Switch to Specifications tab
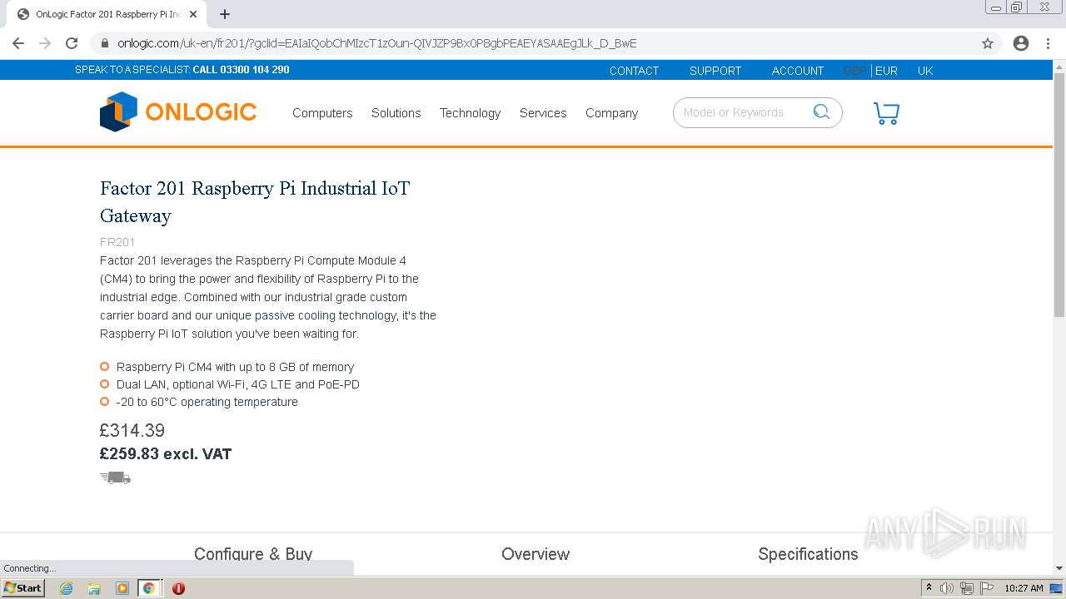The height and width of the screenshot is (599, 1066). click(808, 554)
